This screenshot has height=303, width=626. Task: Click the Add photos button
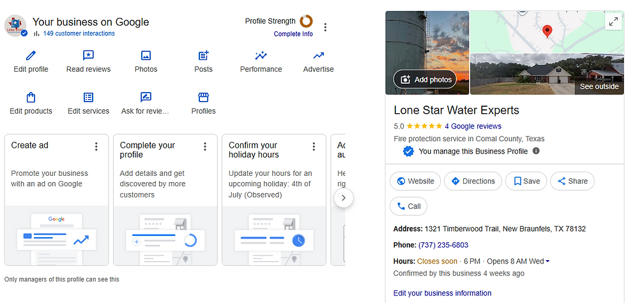pyautogui.click(x=425, y=79)
